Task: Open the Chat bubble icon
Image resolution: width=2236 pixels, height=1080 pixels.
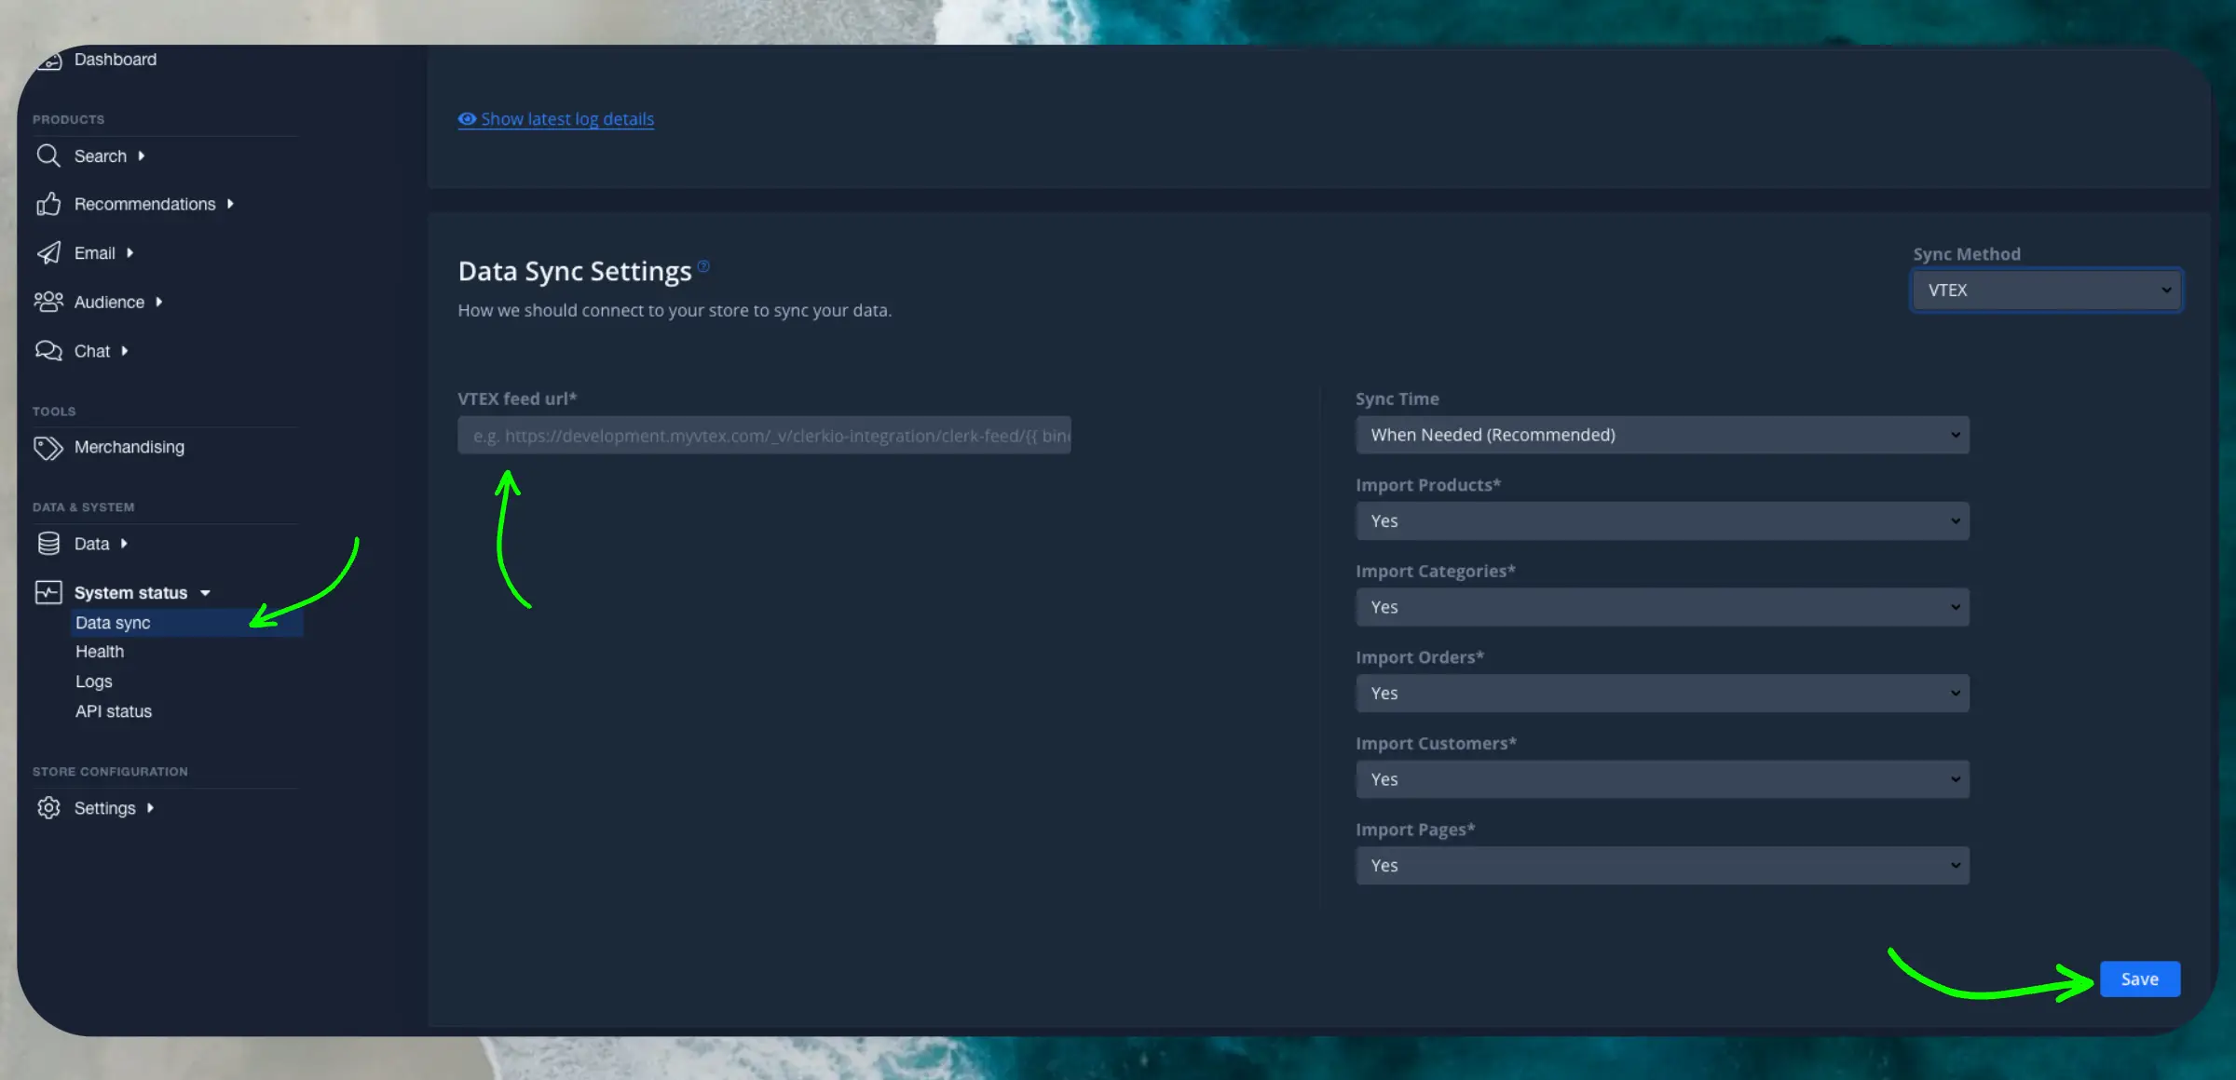Action: tap(48, 351)
